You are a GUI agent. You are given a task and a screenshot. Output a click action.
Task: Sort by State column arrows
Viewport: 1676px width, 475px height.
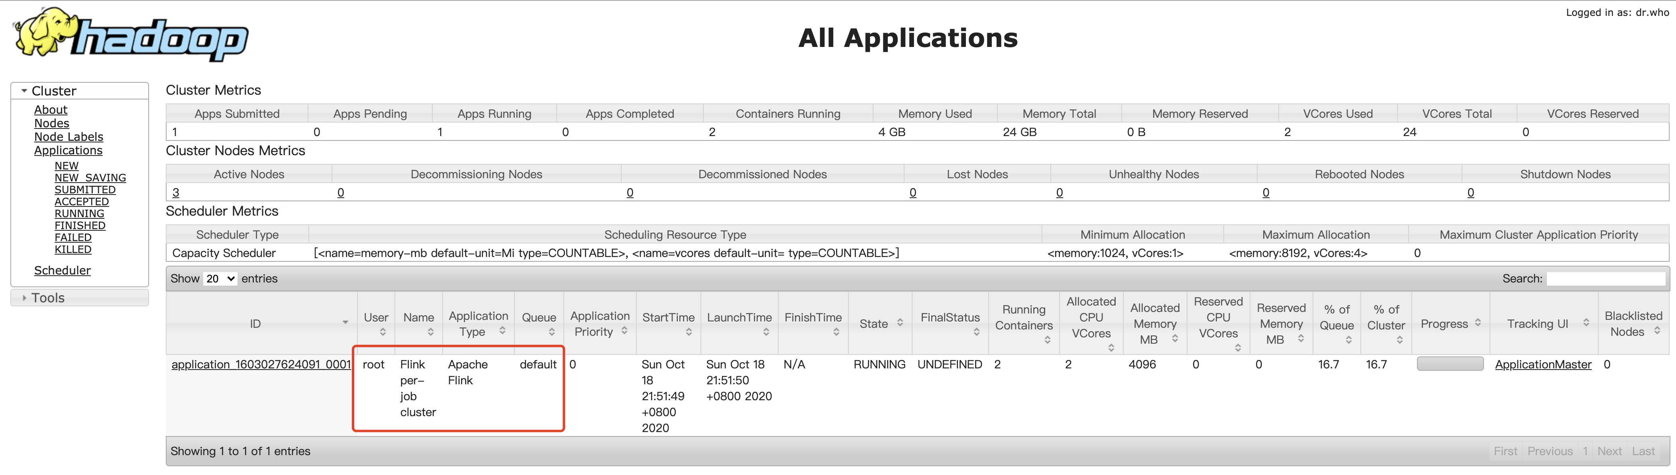point(900,323)
